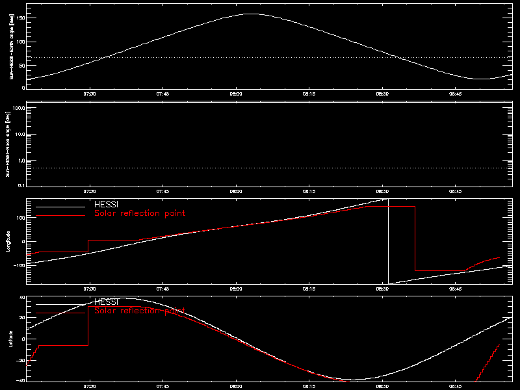
Task: Click the 07:45 time label under Noon angle plot
Action: point(162,192)
